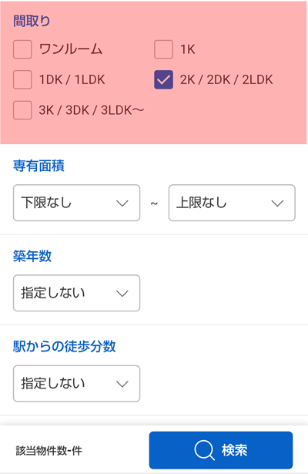308x474 pixels.
Task: Click the blue 検索 search button
Action: tap(221, 450)
